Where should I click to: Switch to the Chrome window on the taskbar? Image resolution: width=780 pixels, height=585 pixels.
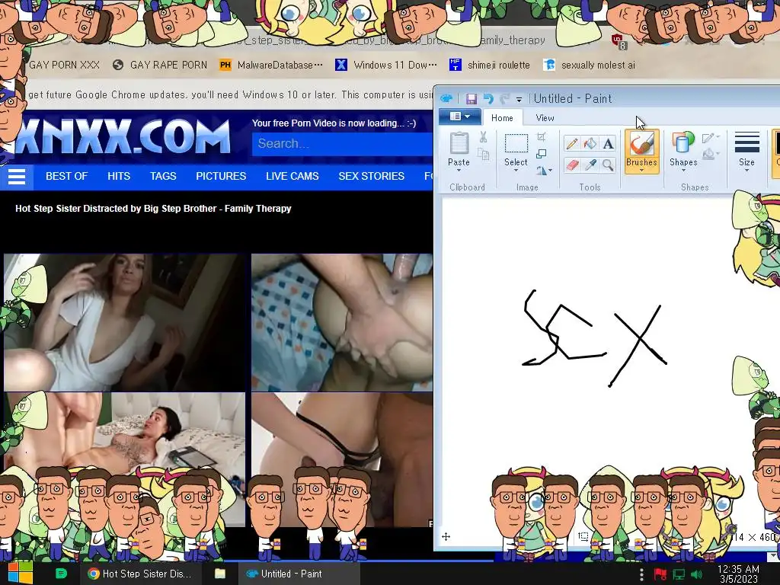[x=140, y=574]
